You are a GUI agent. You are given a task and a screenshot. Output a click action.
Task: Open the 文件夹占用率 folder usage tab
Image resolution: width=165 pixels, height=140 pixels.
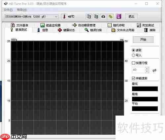point(123,30)
